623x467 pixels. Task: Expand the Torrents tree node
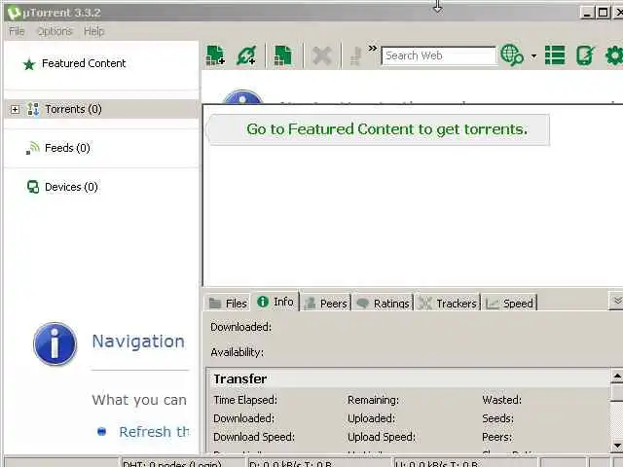pyautogui.click(x=15, y=109)
